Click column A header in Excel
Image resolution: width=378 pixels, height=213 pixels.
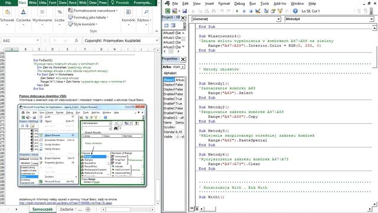pos(12,49)
